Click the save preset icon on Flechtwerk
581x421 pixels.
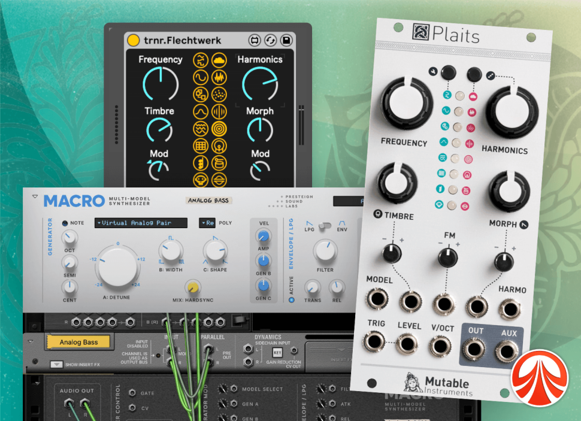pos(287,40)
